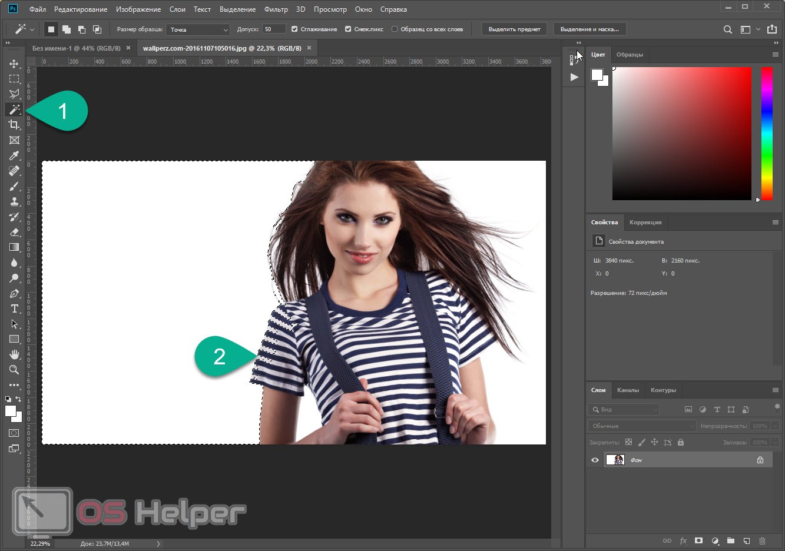Click the Выделить предмет button
The width and height of the screenshot is (785, 551).
[515, 29]
